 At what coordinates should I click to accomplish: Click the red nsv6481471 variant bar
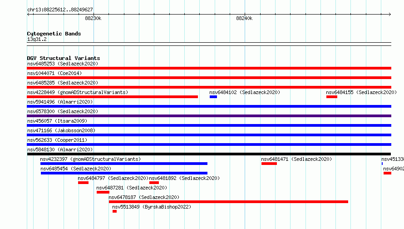pyautogui.click(x=269, y=164)
